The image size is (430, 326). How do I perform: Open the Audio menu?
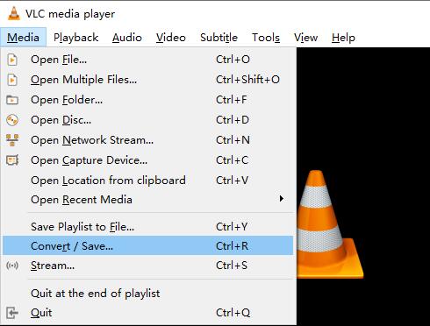click(x=127, y=38)
